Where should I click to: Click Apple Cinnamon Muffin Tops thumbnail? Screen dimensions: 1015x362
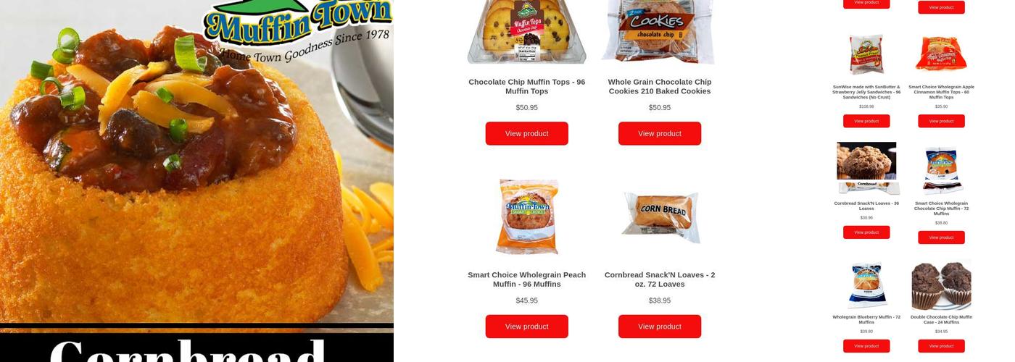pyautogui.click(x=941, y=54)
